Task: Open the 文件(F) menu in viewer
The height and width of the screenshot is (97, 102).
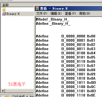Action: (x=42, y=13)
